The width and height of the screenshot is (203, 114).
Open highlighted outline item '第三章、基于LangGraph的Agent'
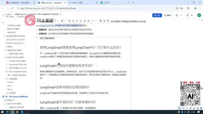tap(15, 97)
